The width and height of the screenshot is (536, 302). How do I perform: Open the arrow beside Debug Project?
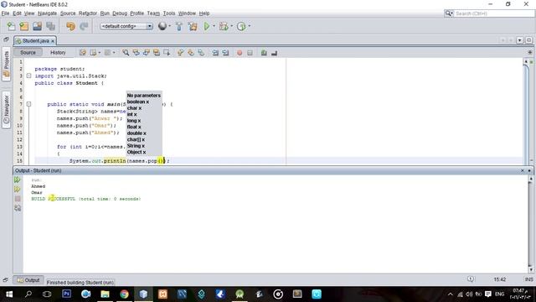[x=231, y=26]
